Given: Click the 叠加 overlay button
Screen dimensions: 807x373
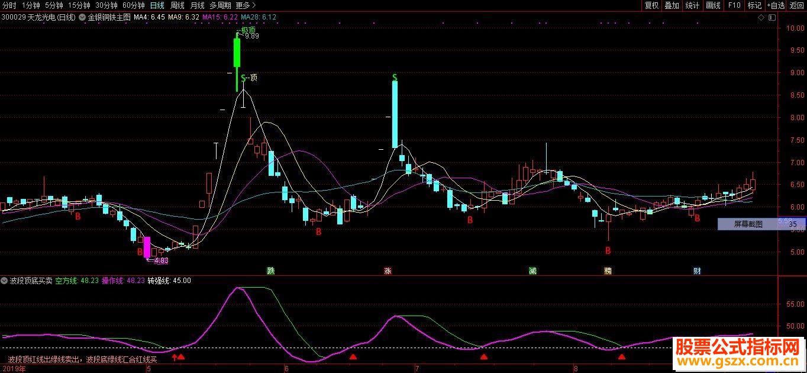Looking at the screenshot, I should pos(672,5).
